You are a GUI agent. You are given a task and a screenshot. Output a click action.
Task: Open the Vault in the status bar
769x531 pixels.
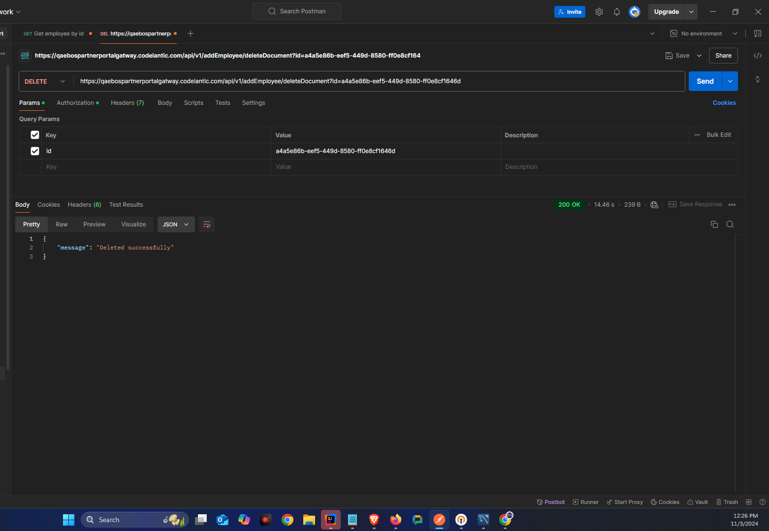pyautogui.click(x=698, y=502)
